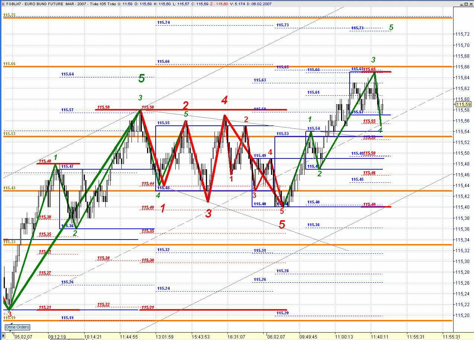Image resolution: width=474 pixels, height=340 pixels.
Task: Click the 'Ohne Orders' button
Action: pyautogui.click(x=17, y=327)
